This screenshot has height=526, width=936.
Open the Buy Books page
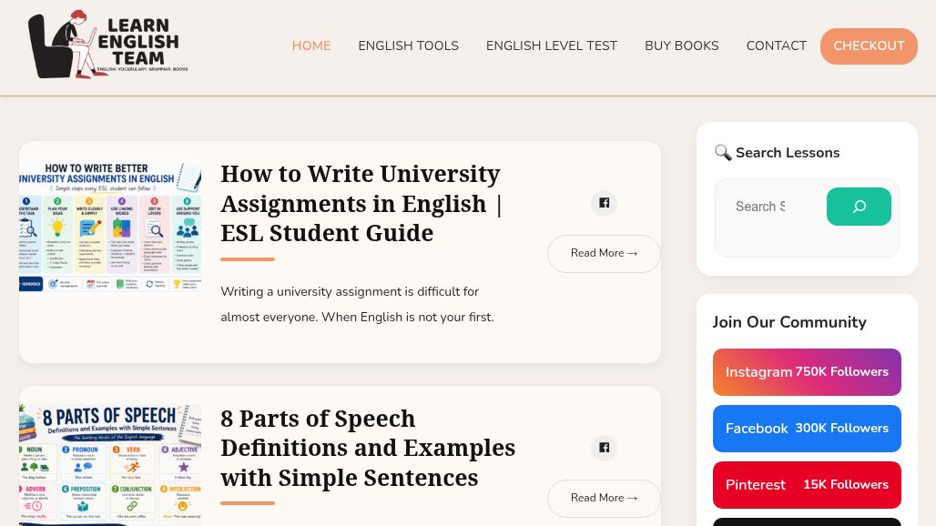[x=682, y=46]
